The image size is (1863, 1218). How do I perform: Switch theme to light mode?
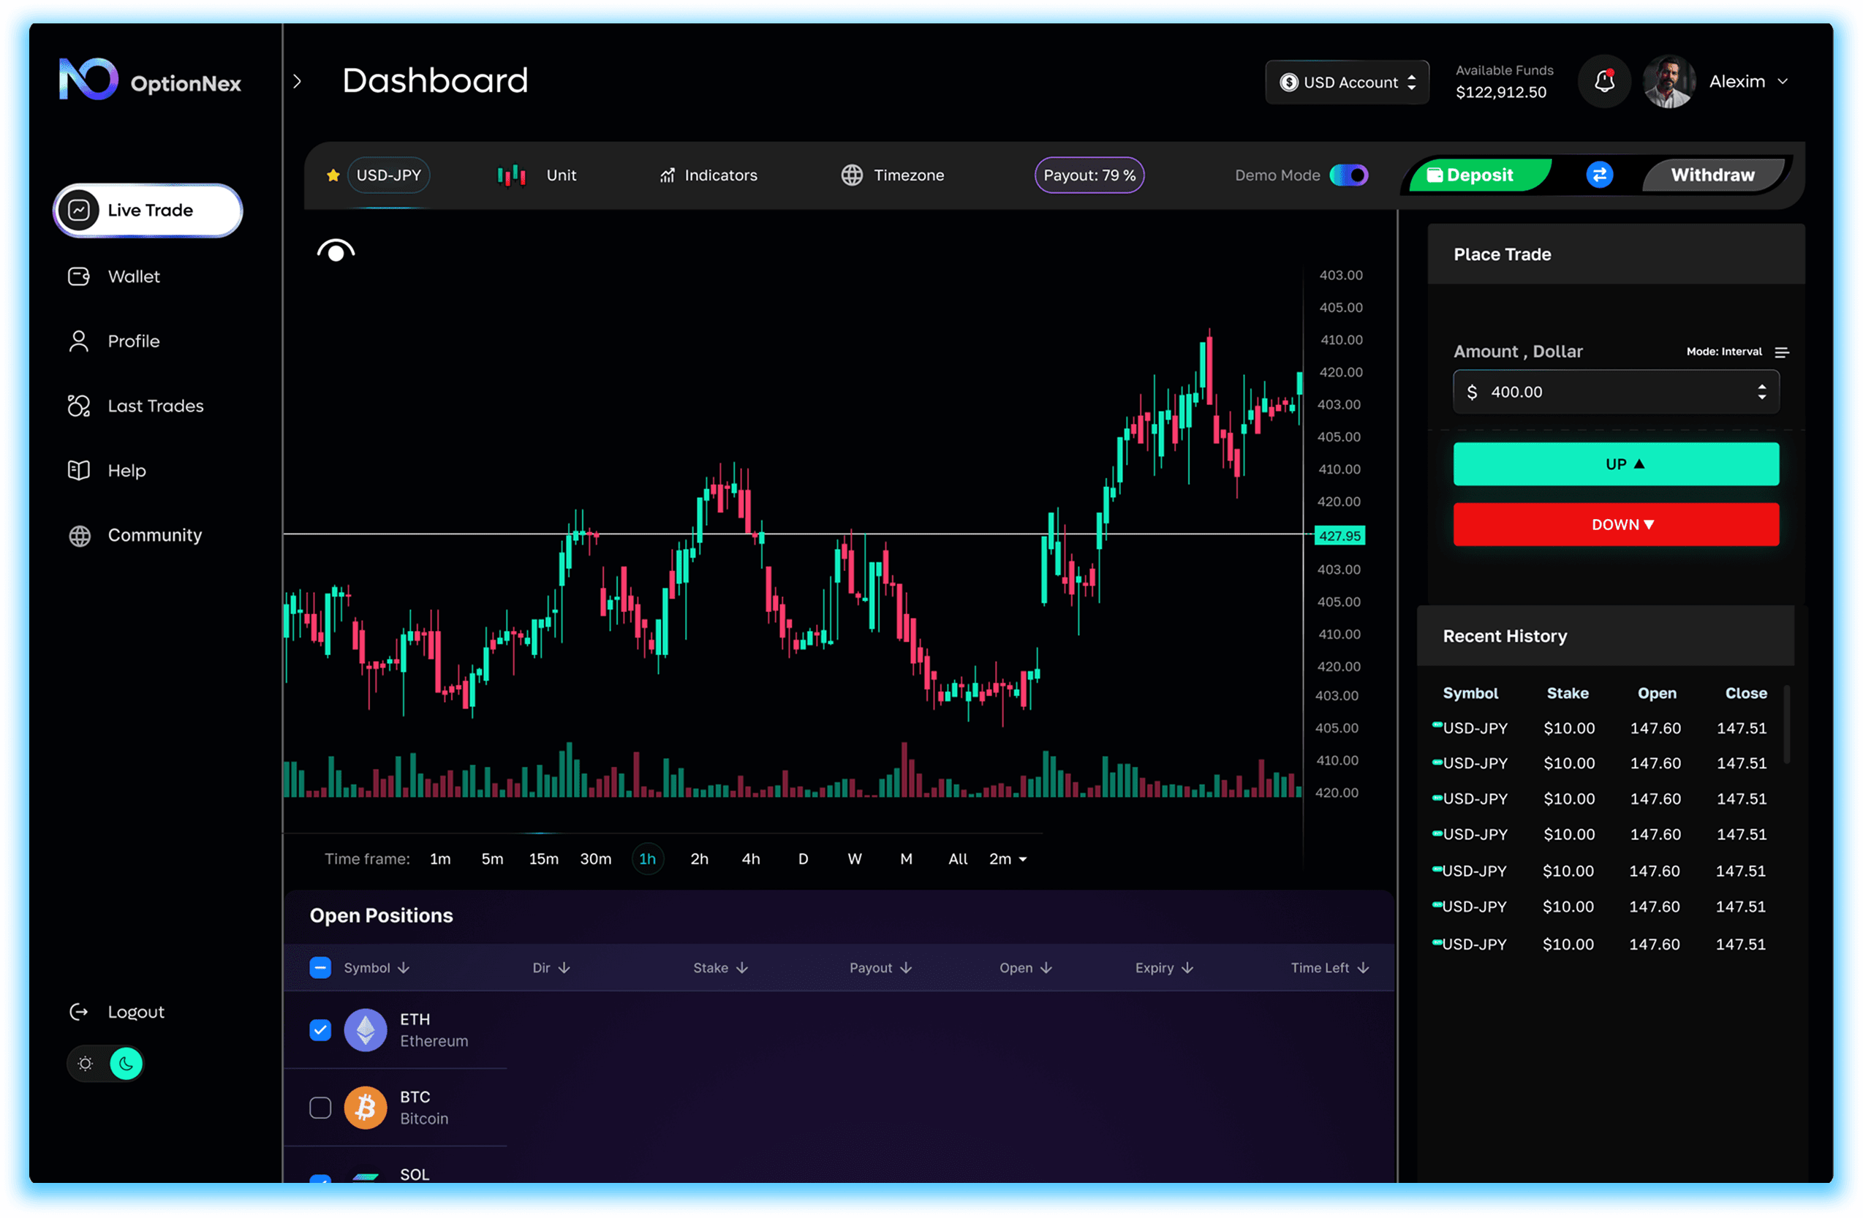tap(85, 1063)
